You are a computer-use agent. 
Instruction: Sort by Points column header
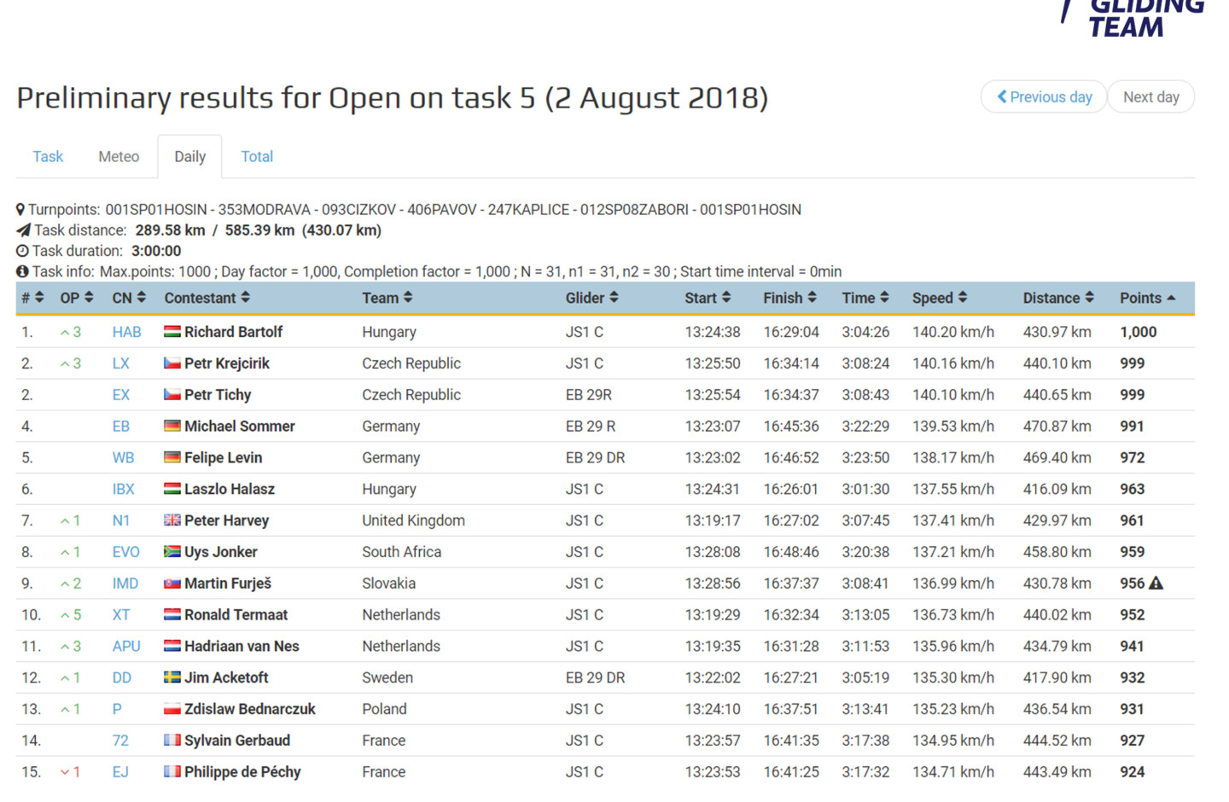click(x=1147, y=298)
